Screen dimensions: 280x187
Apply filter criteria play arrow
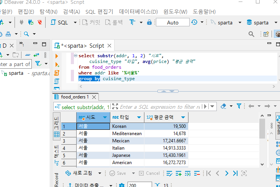205,106
